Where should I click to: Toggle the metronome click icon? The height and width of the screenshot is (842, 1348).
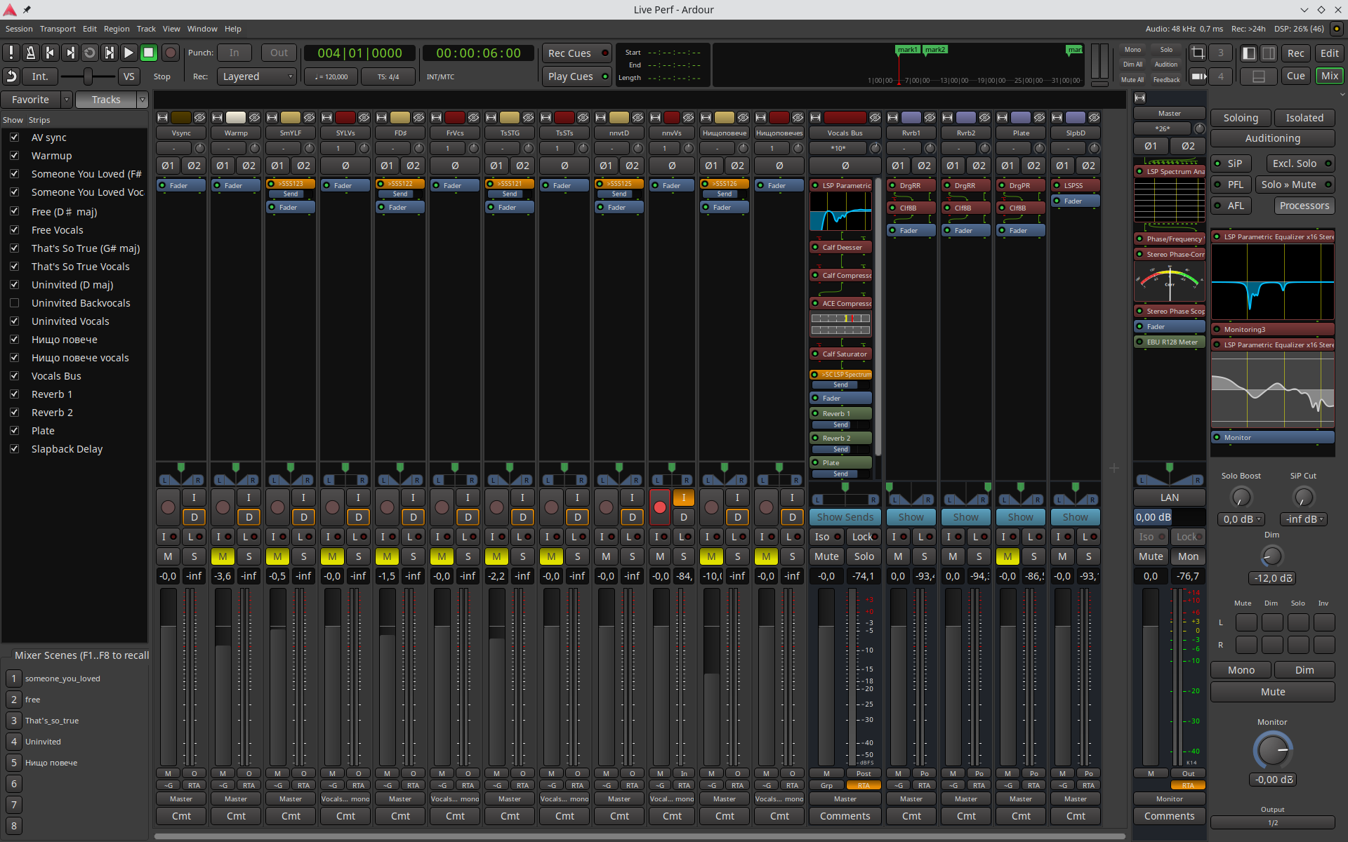coord(30,53)
